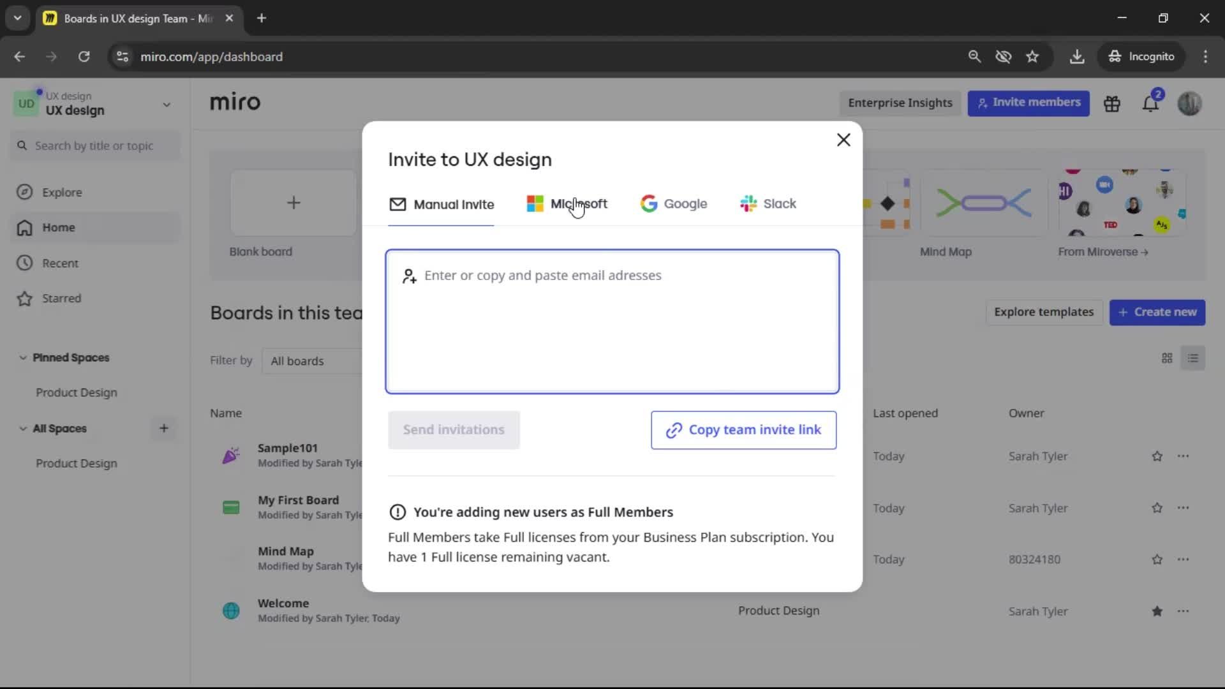Click Explore templates button
The width and height of the screenshot is (1225, 689).
click(x=1044, y=313)
